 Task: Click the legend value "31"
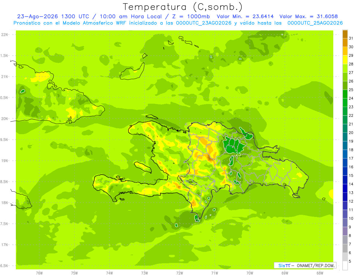click(351, 38)
